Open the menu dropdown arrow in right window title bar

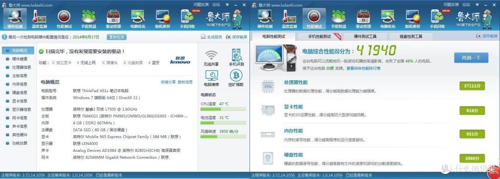[x=477, y=5]
